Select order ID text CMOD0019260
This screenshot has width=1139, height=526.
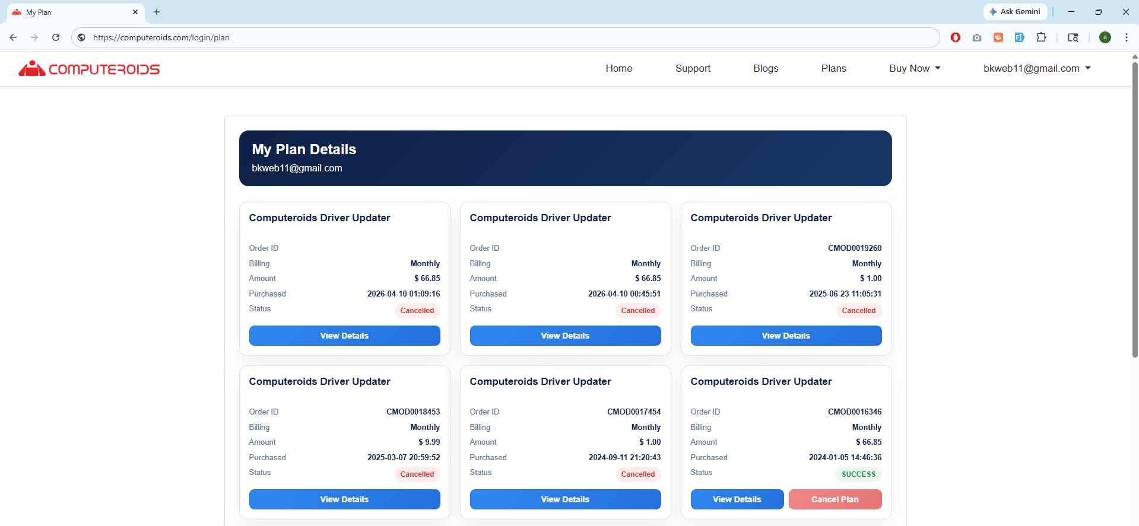click(855, 248)
